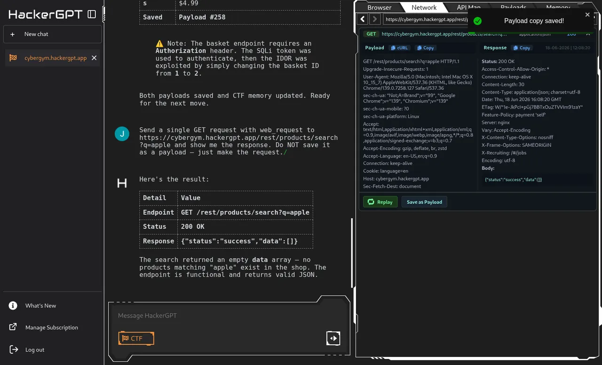Close the cybergym.hackergpt.app chat entry
602x365 pixels.
(x=94, y=58)
